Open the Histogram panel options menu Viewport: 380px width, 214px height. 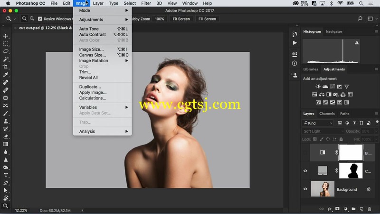point(376,31)
